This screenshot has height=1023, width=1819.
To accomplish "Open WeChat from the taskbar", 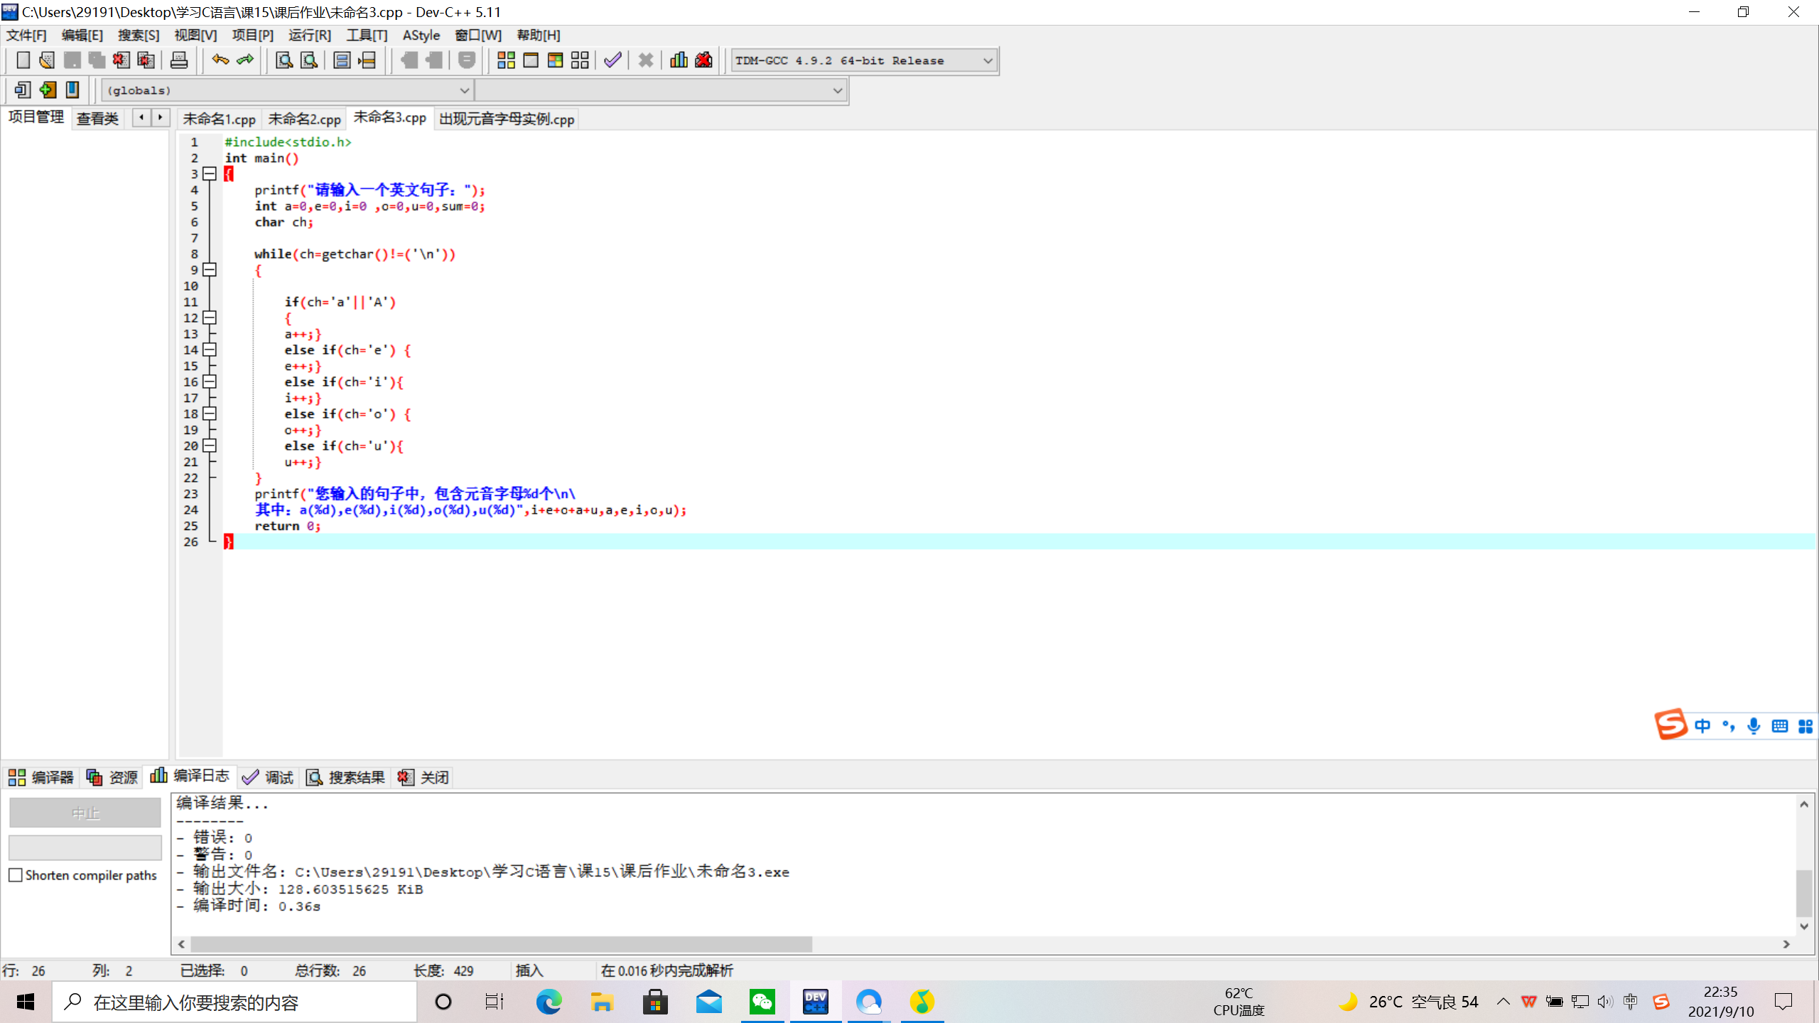I will pyautogui.click(x=762, y=1002).
